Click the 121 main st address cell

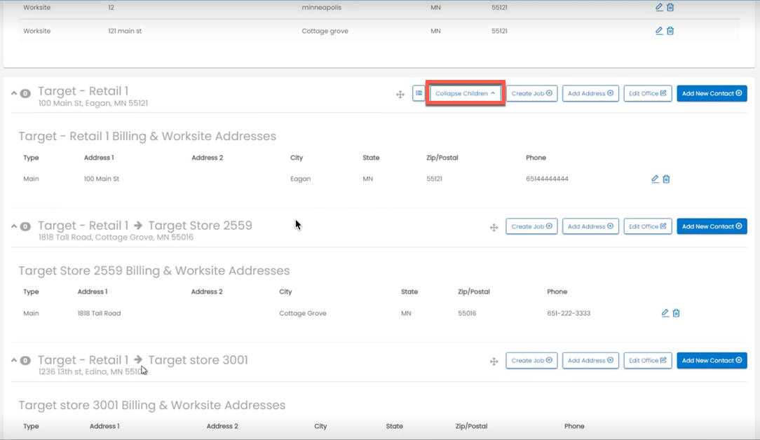125,31
